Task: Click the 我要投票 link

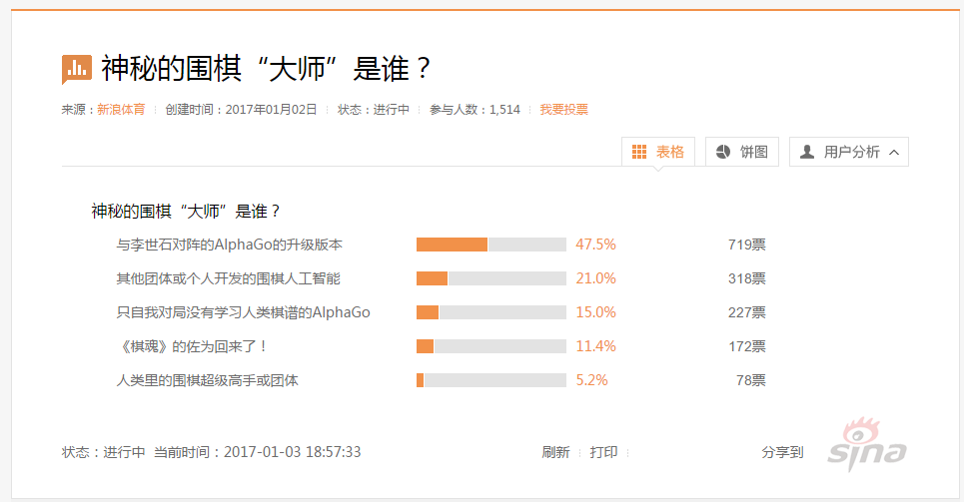Action: pyautogui.click(x=563, y=110)
